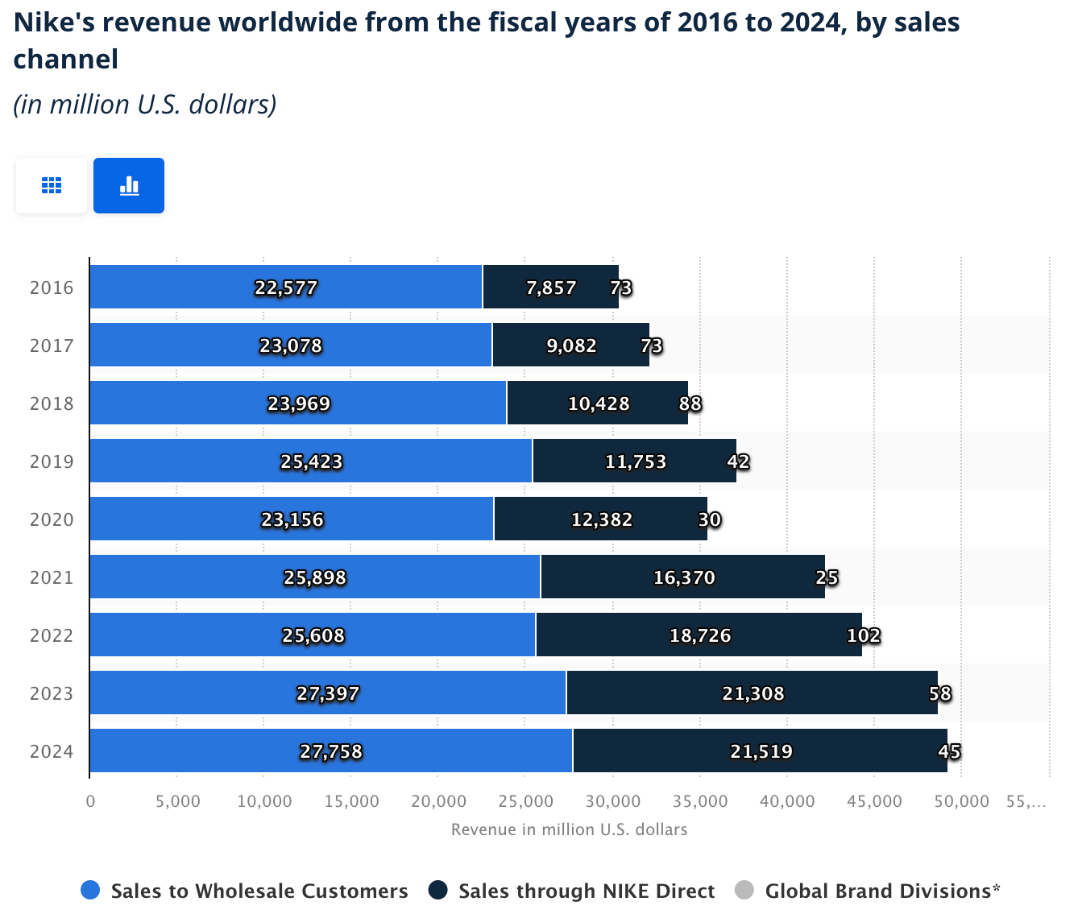Click the 2017 wholesale bar labeled 23,078

point(291,345)
